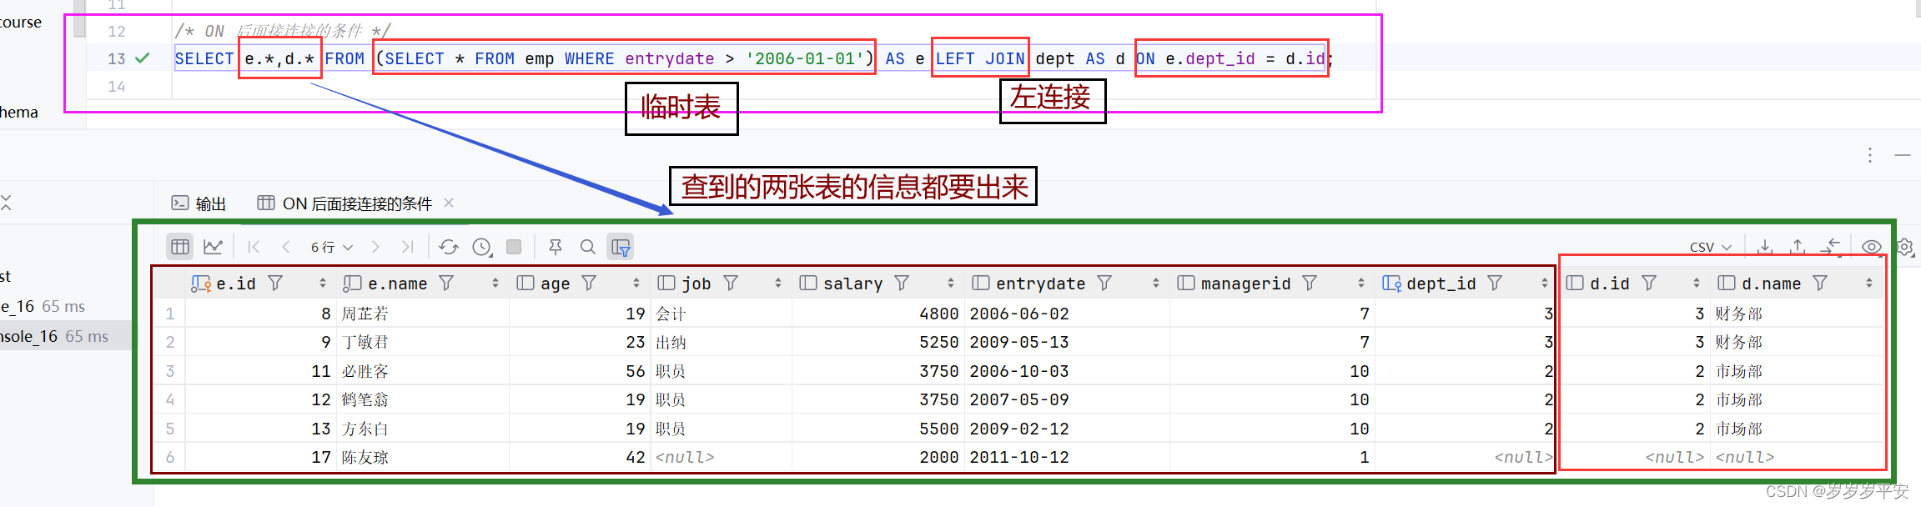Go to previous results page
This screenshot has height=507, width=1921.
pyautogui.click(x=286, y=247)
